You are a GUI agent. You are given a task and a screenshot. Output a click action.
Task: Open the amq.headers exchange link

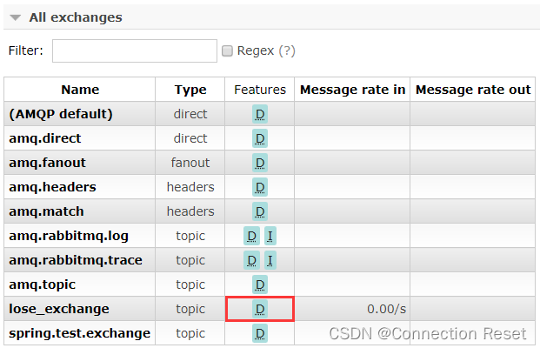click(x=53, y=187)
